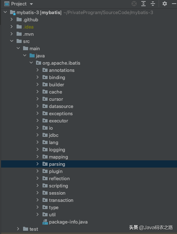The height and width of the screenshot is (234, 177).
Task: Expand the parsing package
Action: point(37,164)
